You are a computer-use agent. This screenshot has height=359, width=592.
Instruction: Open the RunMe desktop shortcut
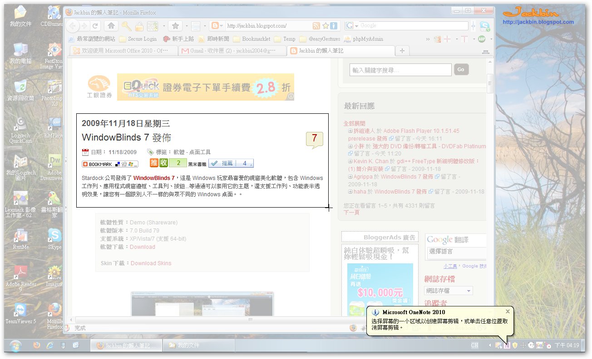pyautogui.click(x=20, y=239)
